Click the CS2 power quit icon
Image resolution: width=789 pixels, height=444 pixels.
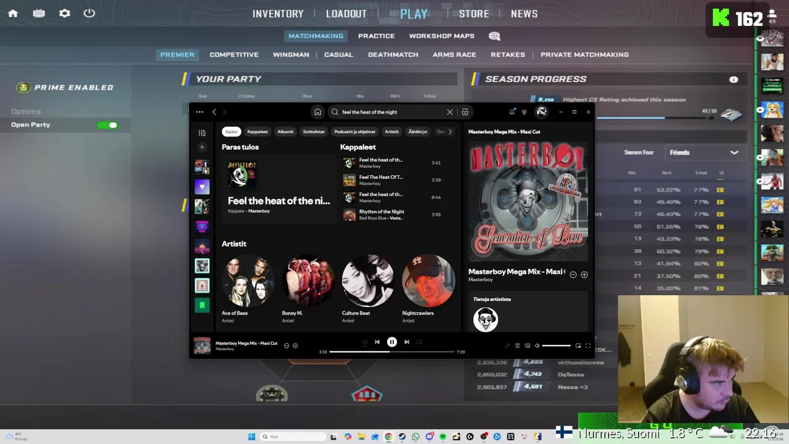click(x=89, y=13)
